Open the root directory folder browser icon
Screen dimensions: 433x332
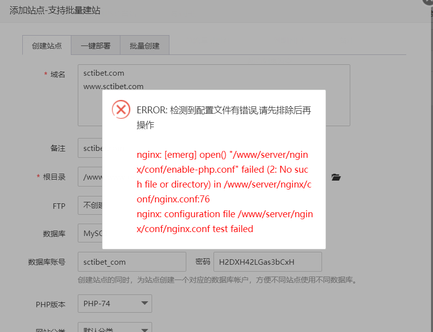(x=336, y=177)
